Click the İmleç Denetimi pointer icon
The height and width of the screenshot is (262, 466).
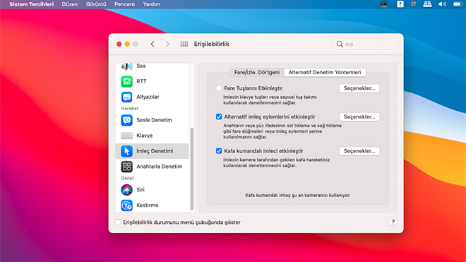[x=126, y=151]
